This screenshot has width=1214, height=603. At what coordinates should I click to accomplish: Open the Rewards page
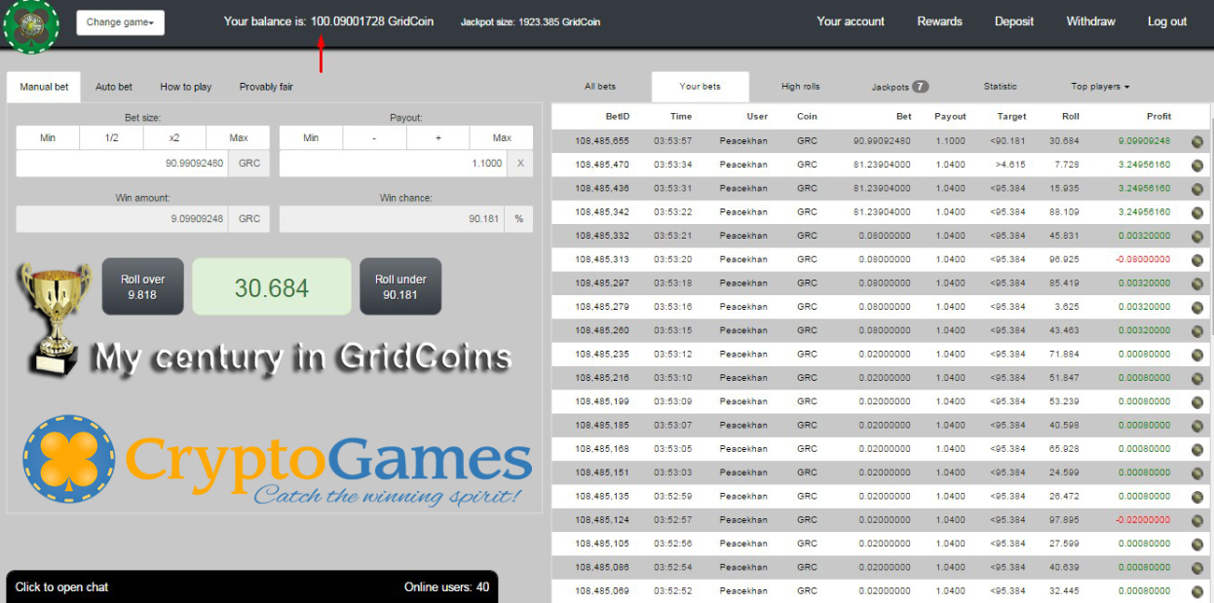(x=939, y=21)
